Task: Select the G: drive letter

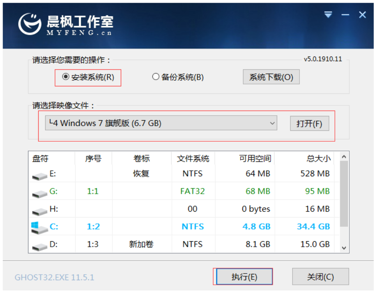Action: 53,191
